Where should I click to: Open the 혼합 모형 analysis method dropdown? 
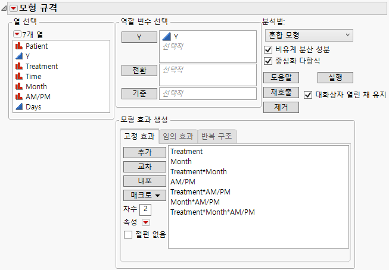[309, 35]
